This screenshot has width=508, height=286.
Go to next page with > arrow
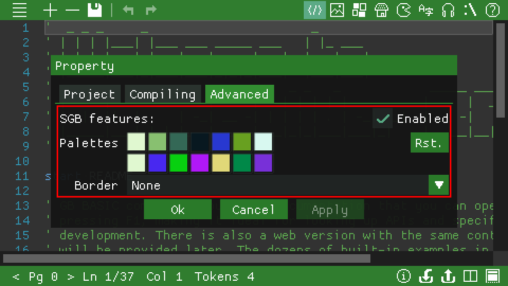(x=70, y=276)
